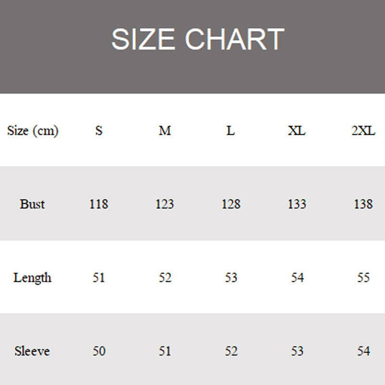Select the 2XL size column header

click(363, 131)
